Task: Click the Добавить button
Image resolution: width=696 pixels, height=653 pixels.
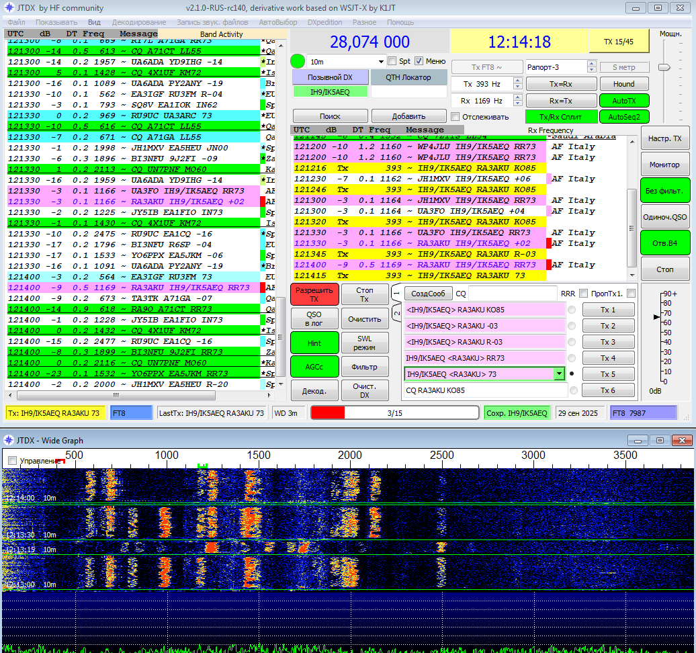Action: (409, 116)
